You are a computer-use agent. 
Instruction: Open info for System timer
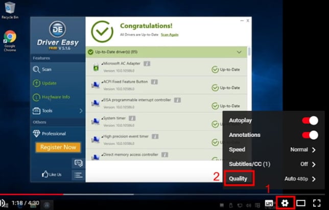(x=132, y=119)
